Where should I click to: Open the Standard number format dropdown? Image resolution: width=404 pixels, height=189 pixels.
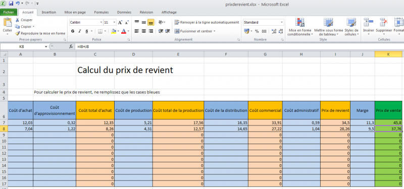[282, 23]
